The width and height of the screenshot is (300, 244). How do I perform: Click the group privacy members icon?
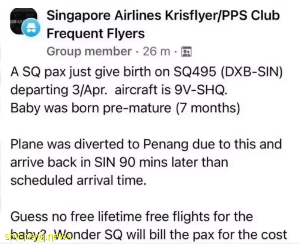[x=186, y=52]
